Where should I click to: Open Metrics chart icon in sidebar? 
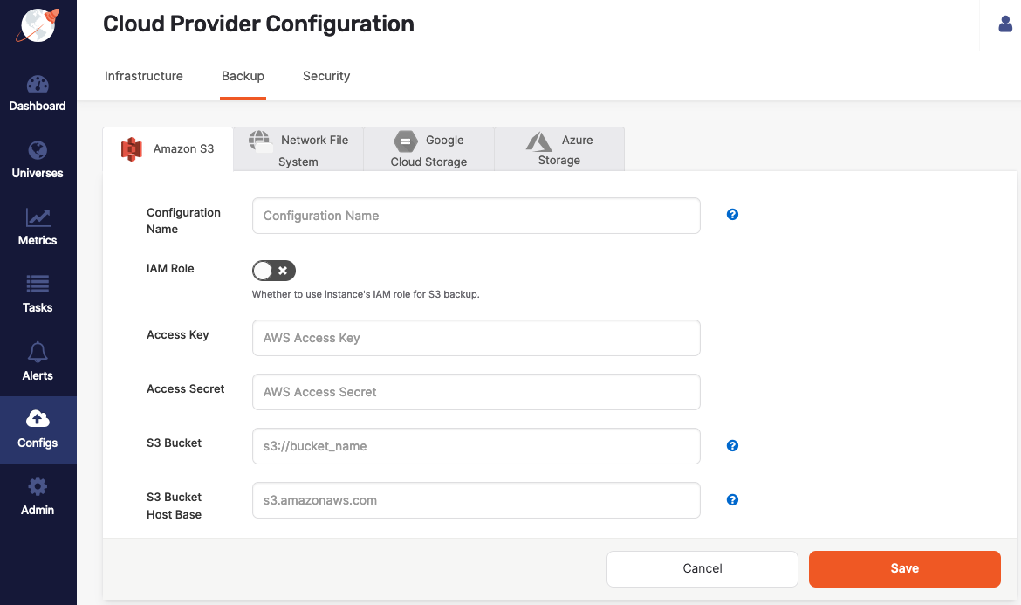(38, 217)
